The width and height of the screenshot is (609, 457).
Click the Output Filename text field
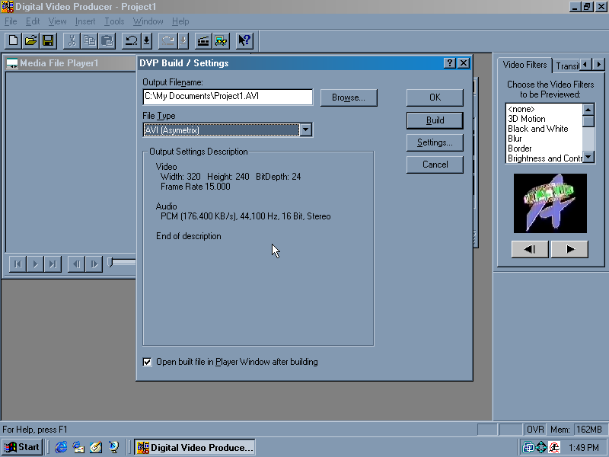(228, 97)
